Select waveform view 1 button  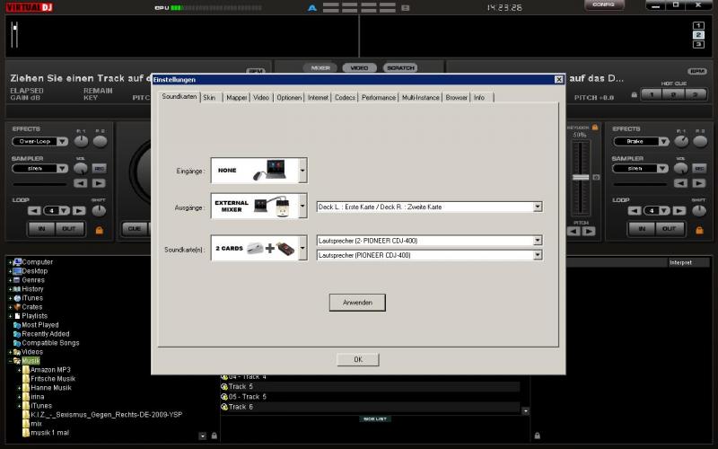tap(698, 26)
